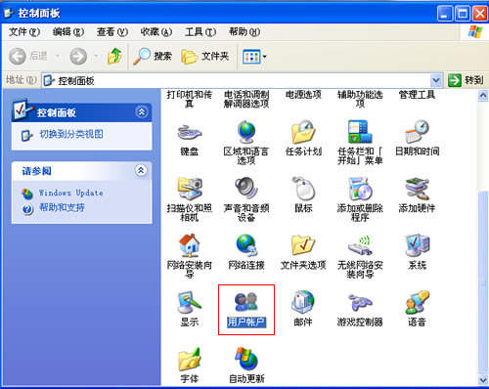Open the Back history dropdown arrow
Viewport: 489px width, 389px height.
58,56
